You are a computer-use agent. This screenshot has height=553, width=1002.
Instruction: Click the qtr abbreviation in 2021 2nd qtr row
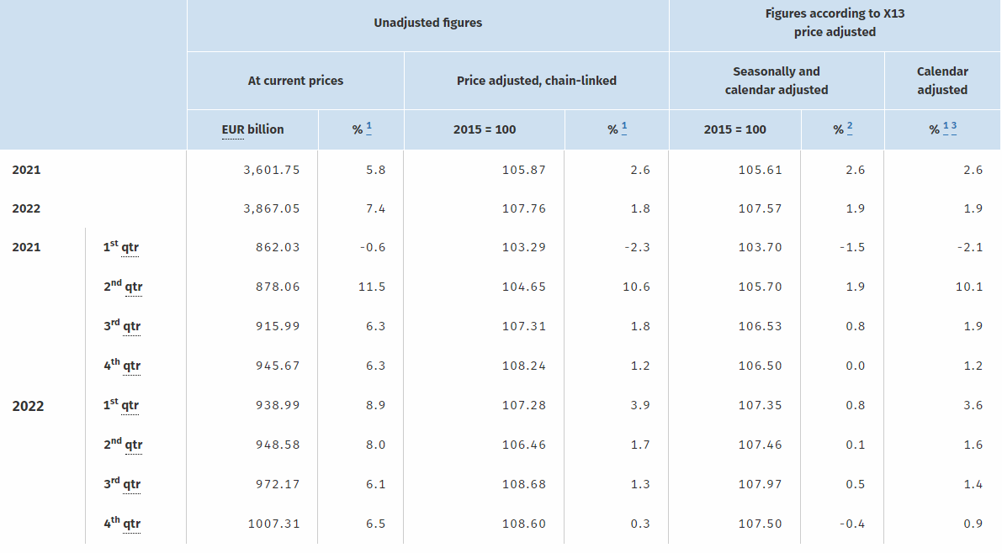tap(133, 287)
